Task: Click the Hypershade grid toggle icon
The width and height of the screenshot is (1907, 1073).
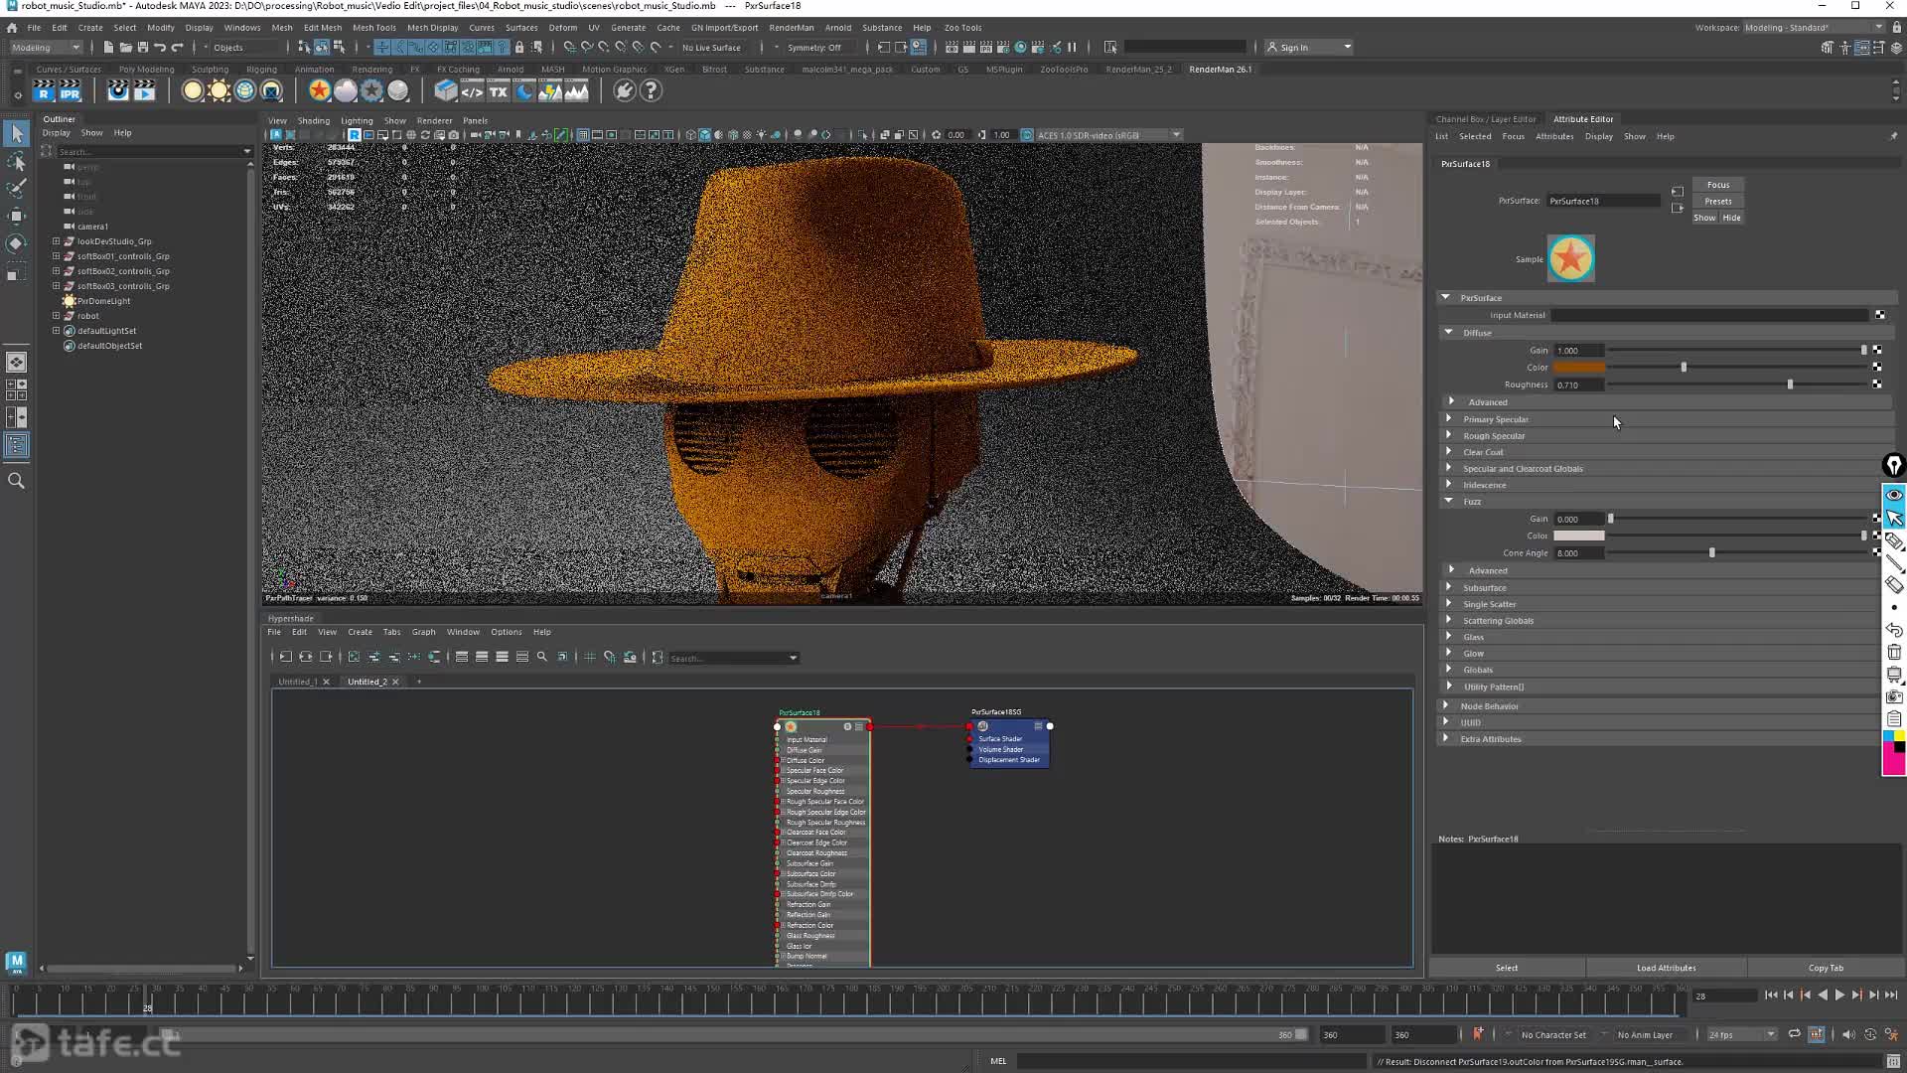Action: pos(590,657)
